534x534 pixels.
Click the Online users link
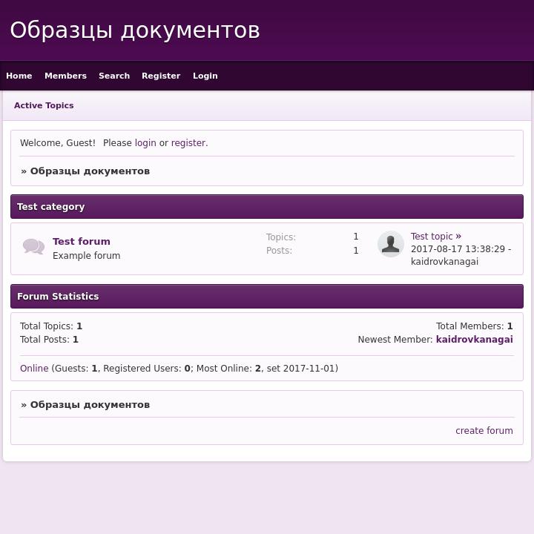(x=34, y=369)
